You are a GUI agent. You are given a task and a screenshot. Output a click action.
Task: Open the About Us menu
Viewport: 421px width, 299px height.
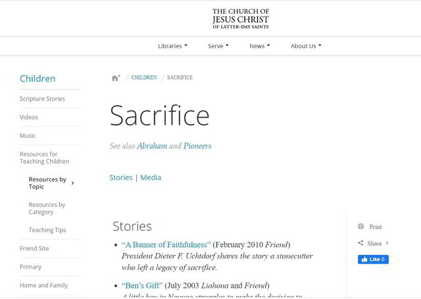tap(306, 46)
